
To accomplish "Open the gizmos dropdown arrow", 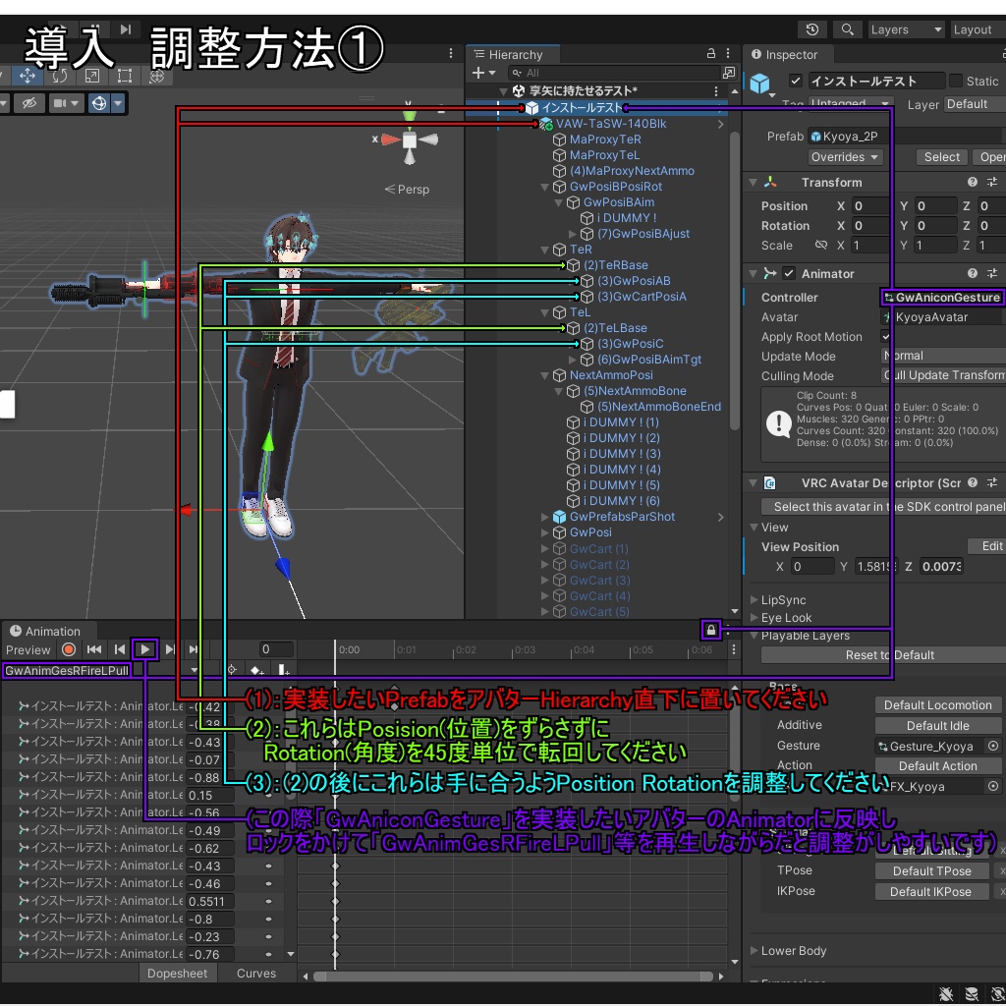I will pyautogui.click(x=118, y=102).
